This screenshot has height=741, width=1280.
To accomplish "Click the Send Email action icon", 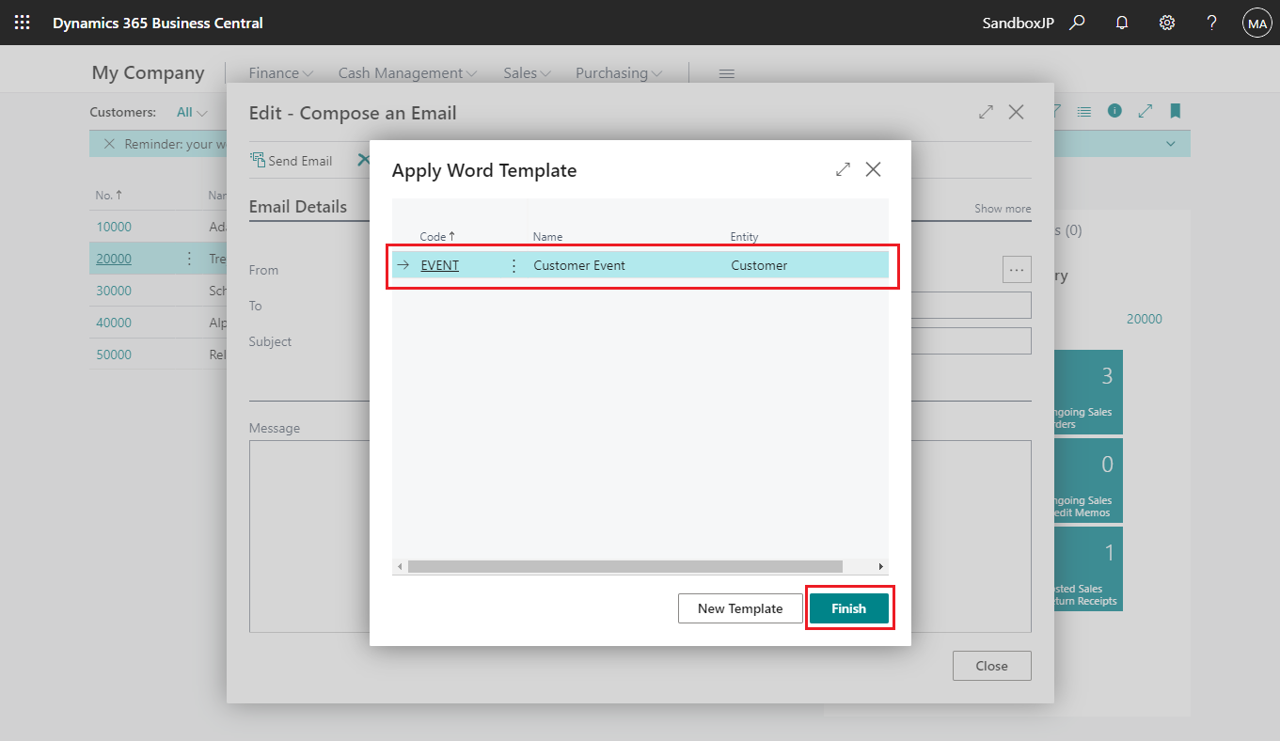I will (x=257, y=160).
